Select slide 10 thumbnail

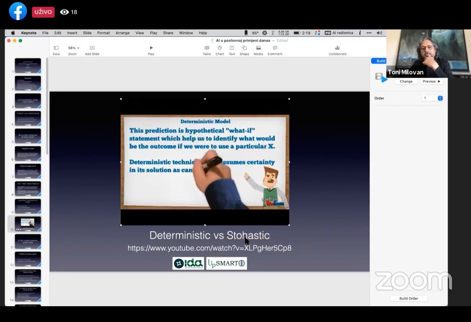(28, 224)
